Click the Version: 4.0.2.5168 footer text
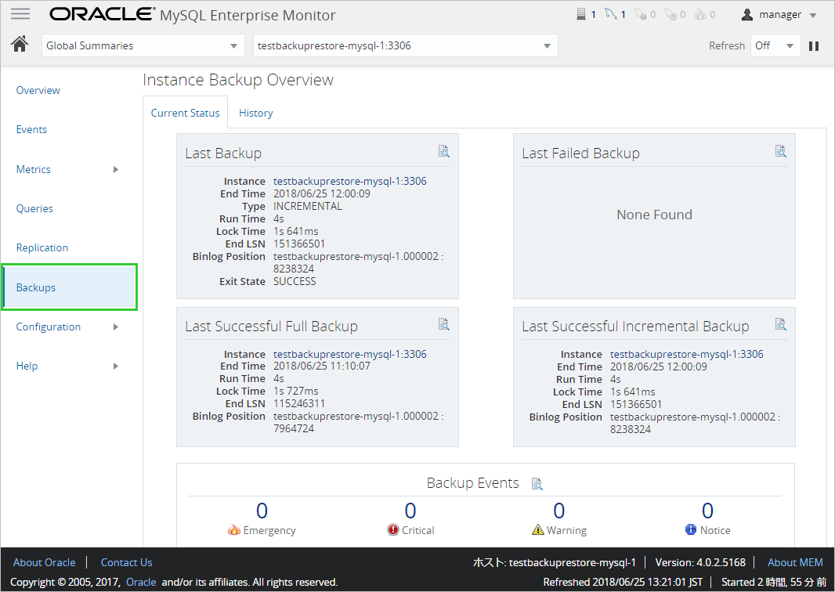The image size is (835, 592). click(700, 562)
